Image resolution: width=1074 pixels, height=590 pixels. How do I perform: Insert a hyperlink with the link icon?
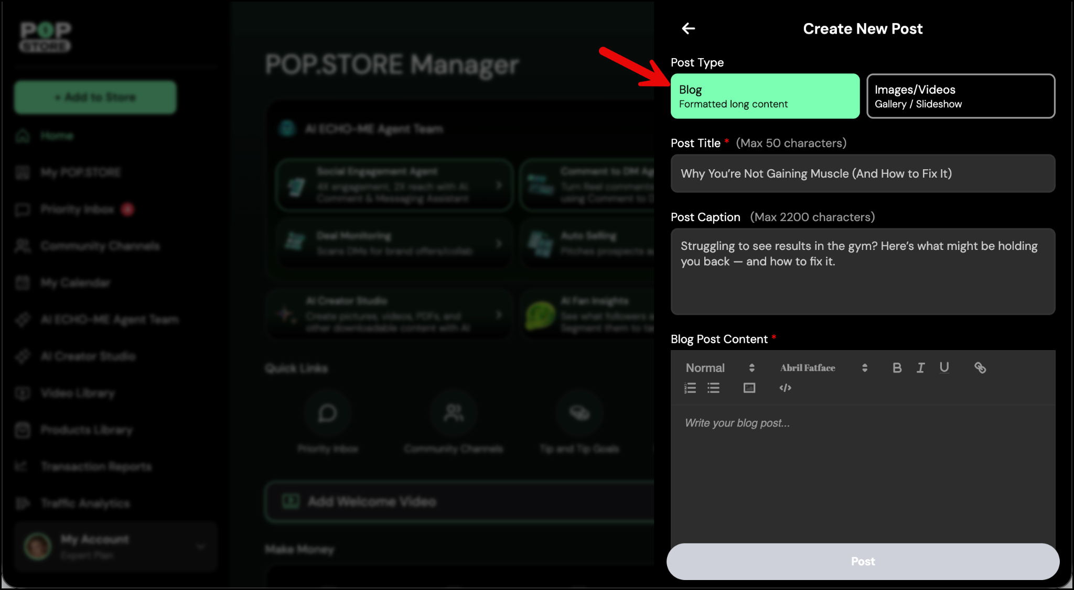980,368
